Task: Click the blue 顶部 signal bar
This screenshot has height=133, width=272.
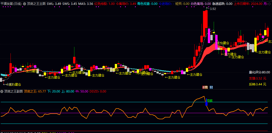Action: 206,103
